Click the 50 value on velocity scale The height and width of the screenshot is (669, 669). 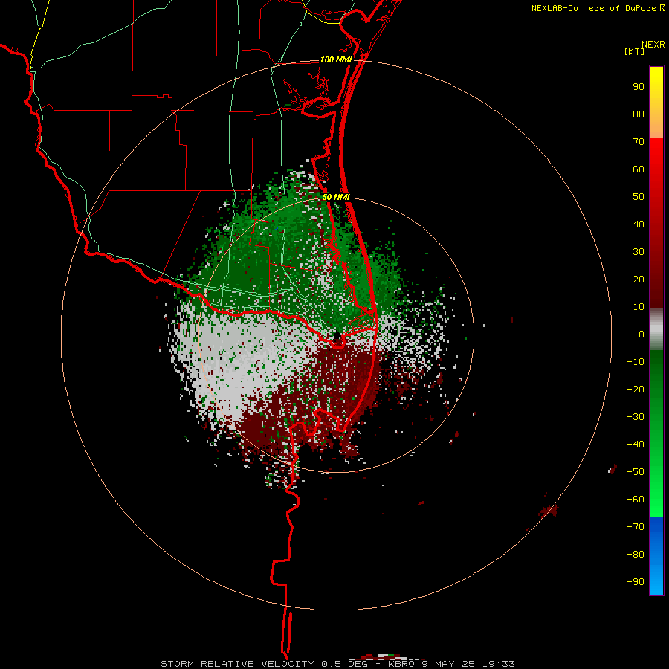[639, 197]
